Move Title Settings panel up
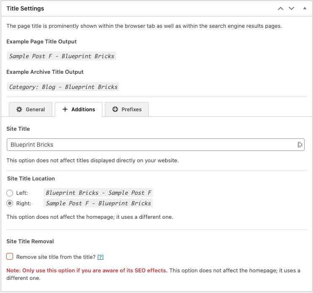The height and width of the screenshot is (293, 313). (x=281, y=8)
